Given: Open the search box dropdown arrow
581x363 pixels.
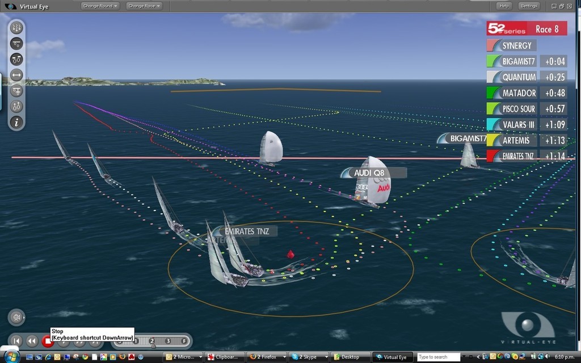Looking at the screenshot, I should click(x=463, y=357).
